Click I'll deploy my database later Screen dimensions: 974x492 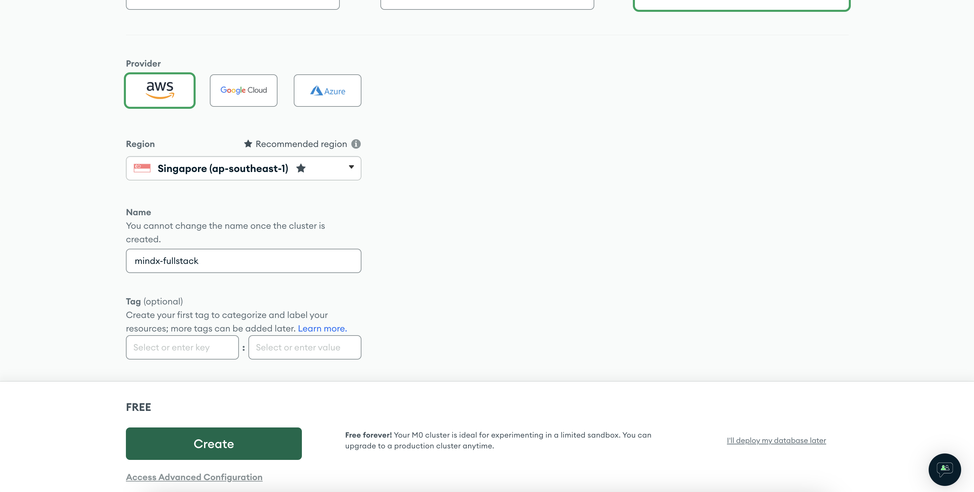(x=776, y=440)
